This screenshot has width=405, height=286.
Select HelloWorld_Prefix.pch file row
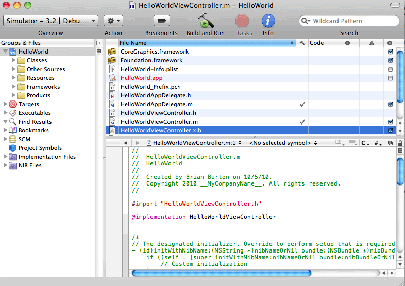pos(251,87)
